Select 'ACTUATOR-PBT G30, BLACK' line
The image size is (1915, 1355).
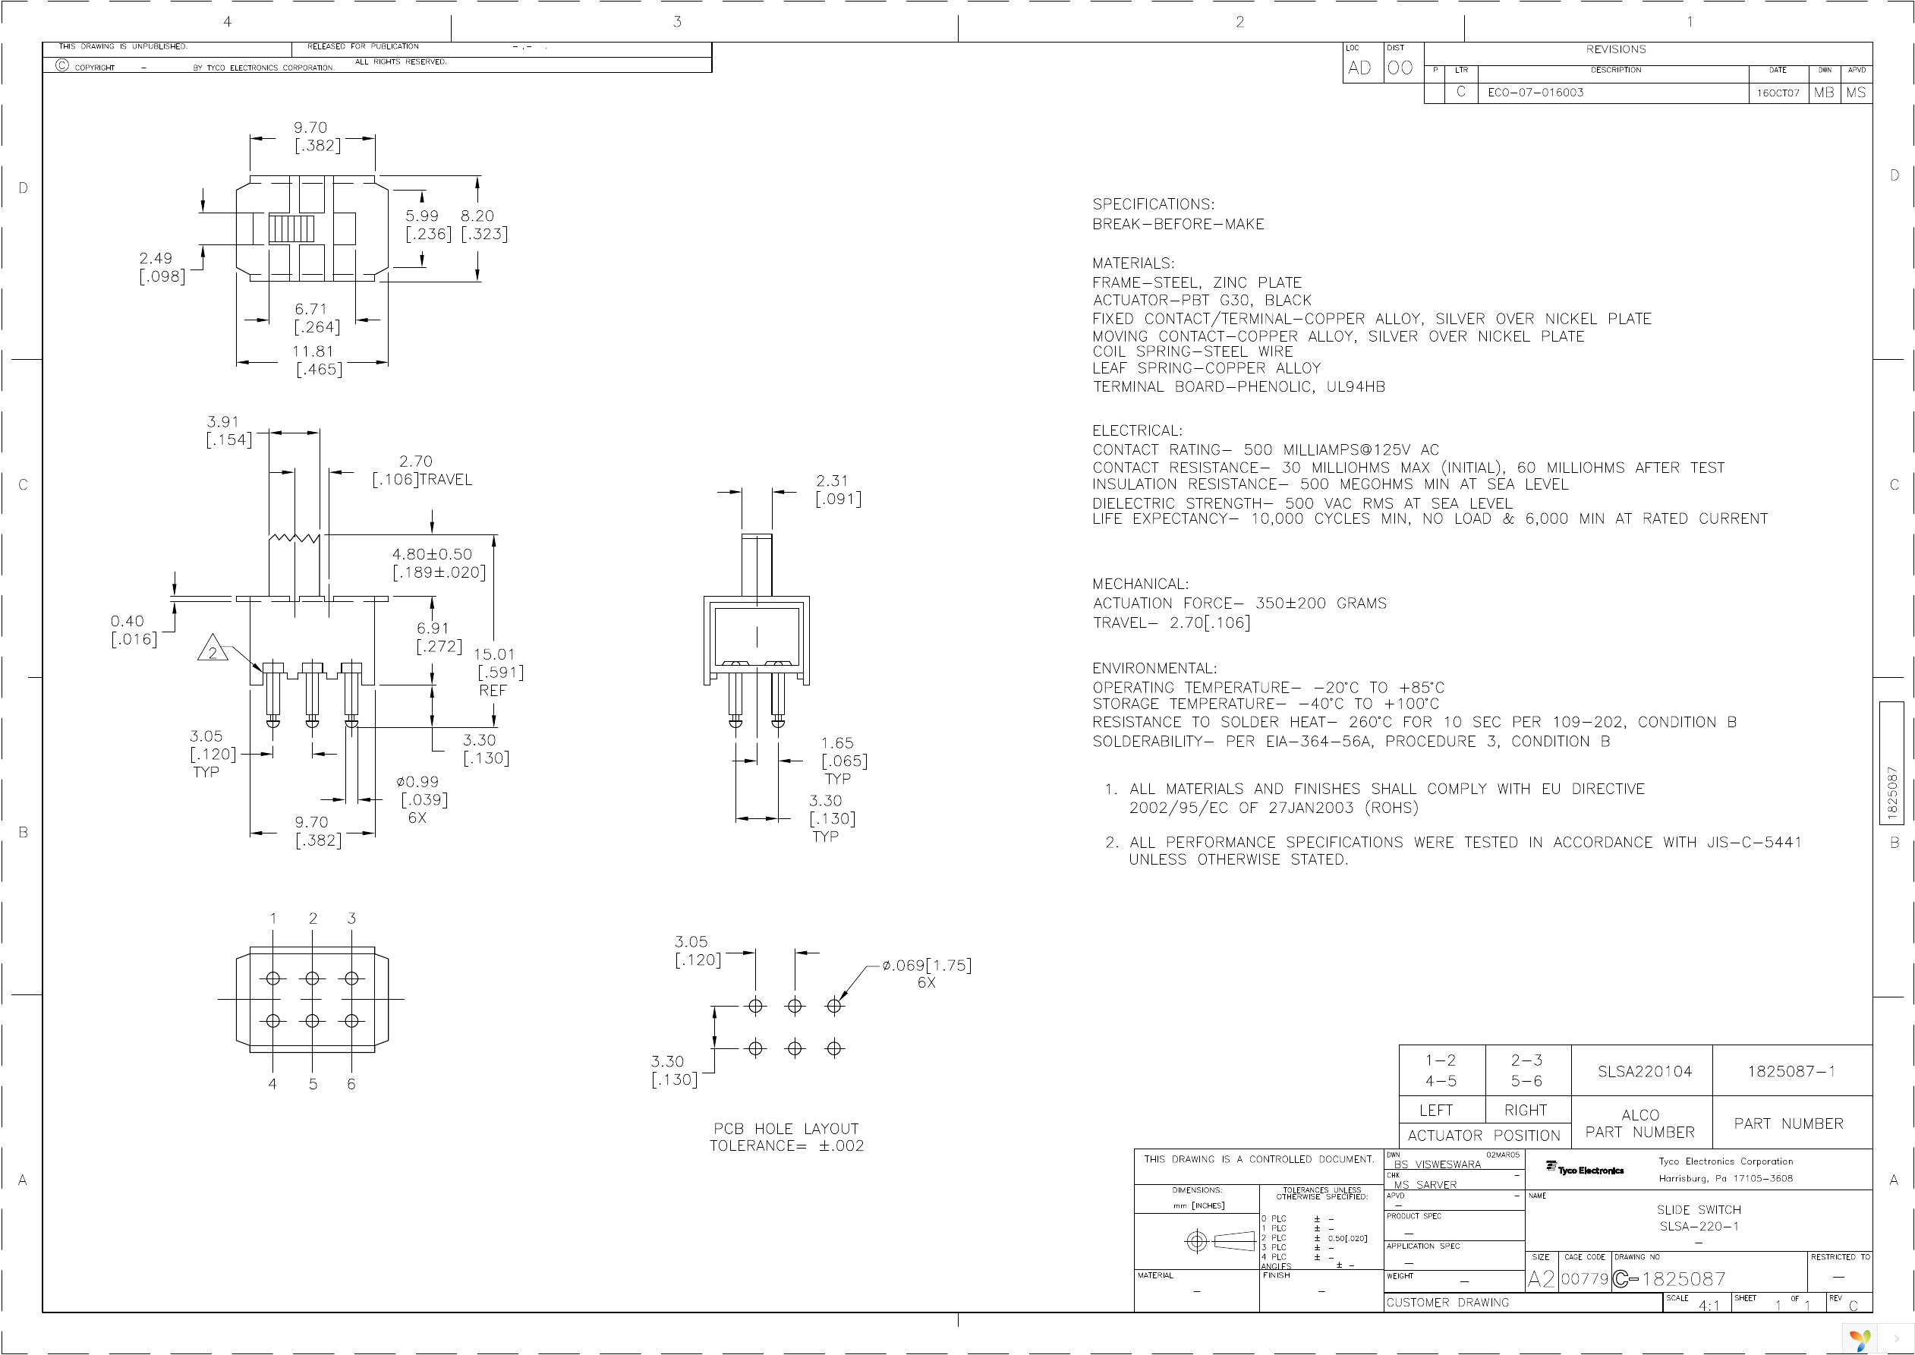pyautogui.click(x=1202, y=301)
